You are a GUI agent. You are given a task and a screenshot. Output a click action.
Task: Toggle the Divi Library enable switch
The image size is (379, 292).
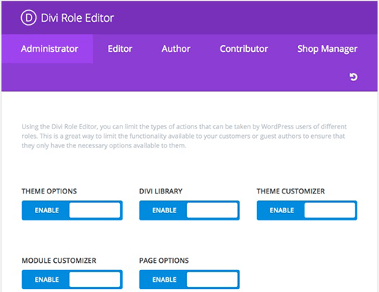189,210
